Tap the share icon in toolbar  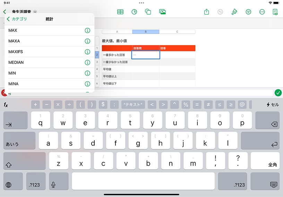click(207, 12)
